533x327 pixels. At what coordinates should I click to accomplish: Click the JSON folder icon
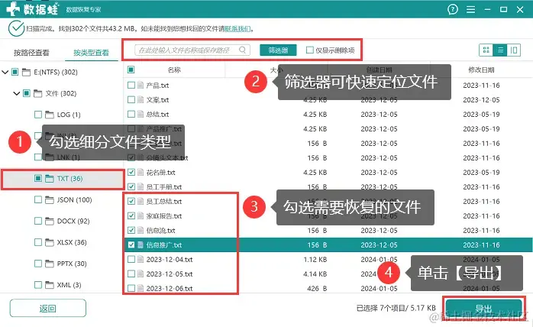click(x=50, y=199)
